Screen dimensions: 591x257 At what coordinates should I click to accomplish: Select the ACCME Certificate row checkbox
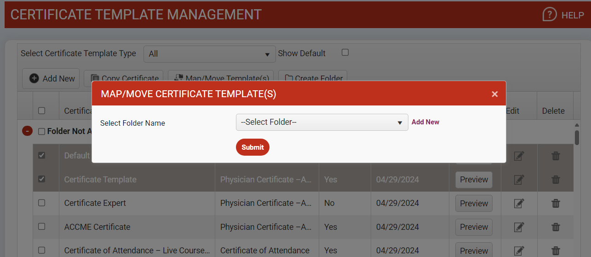tap(41, 227)
